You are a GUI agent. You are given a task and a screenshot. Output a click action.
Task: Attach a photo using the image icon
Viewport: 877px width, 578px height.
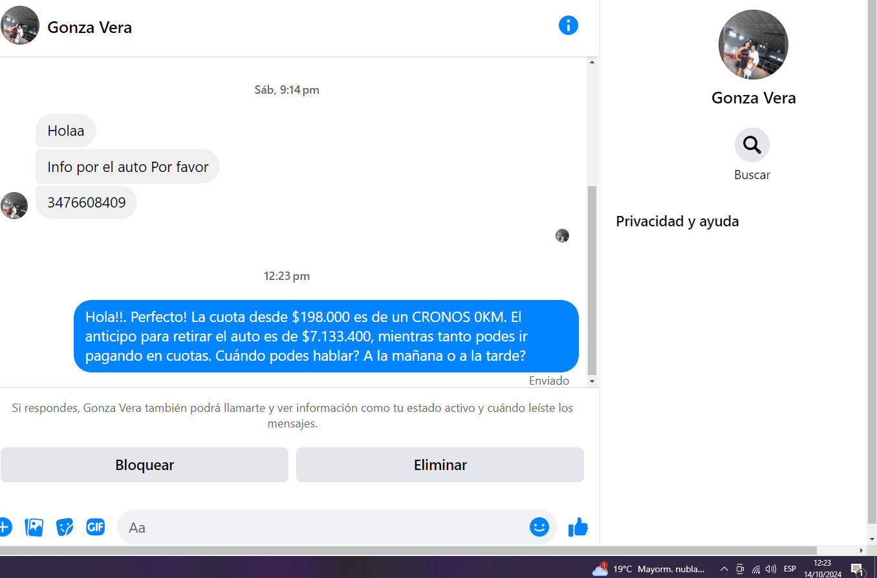click(34, 527)
